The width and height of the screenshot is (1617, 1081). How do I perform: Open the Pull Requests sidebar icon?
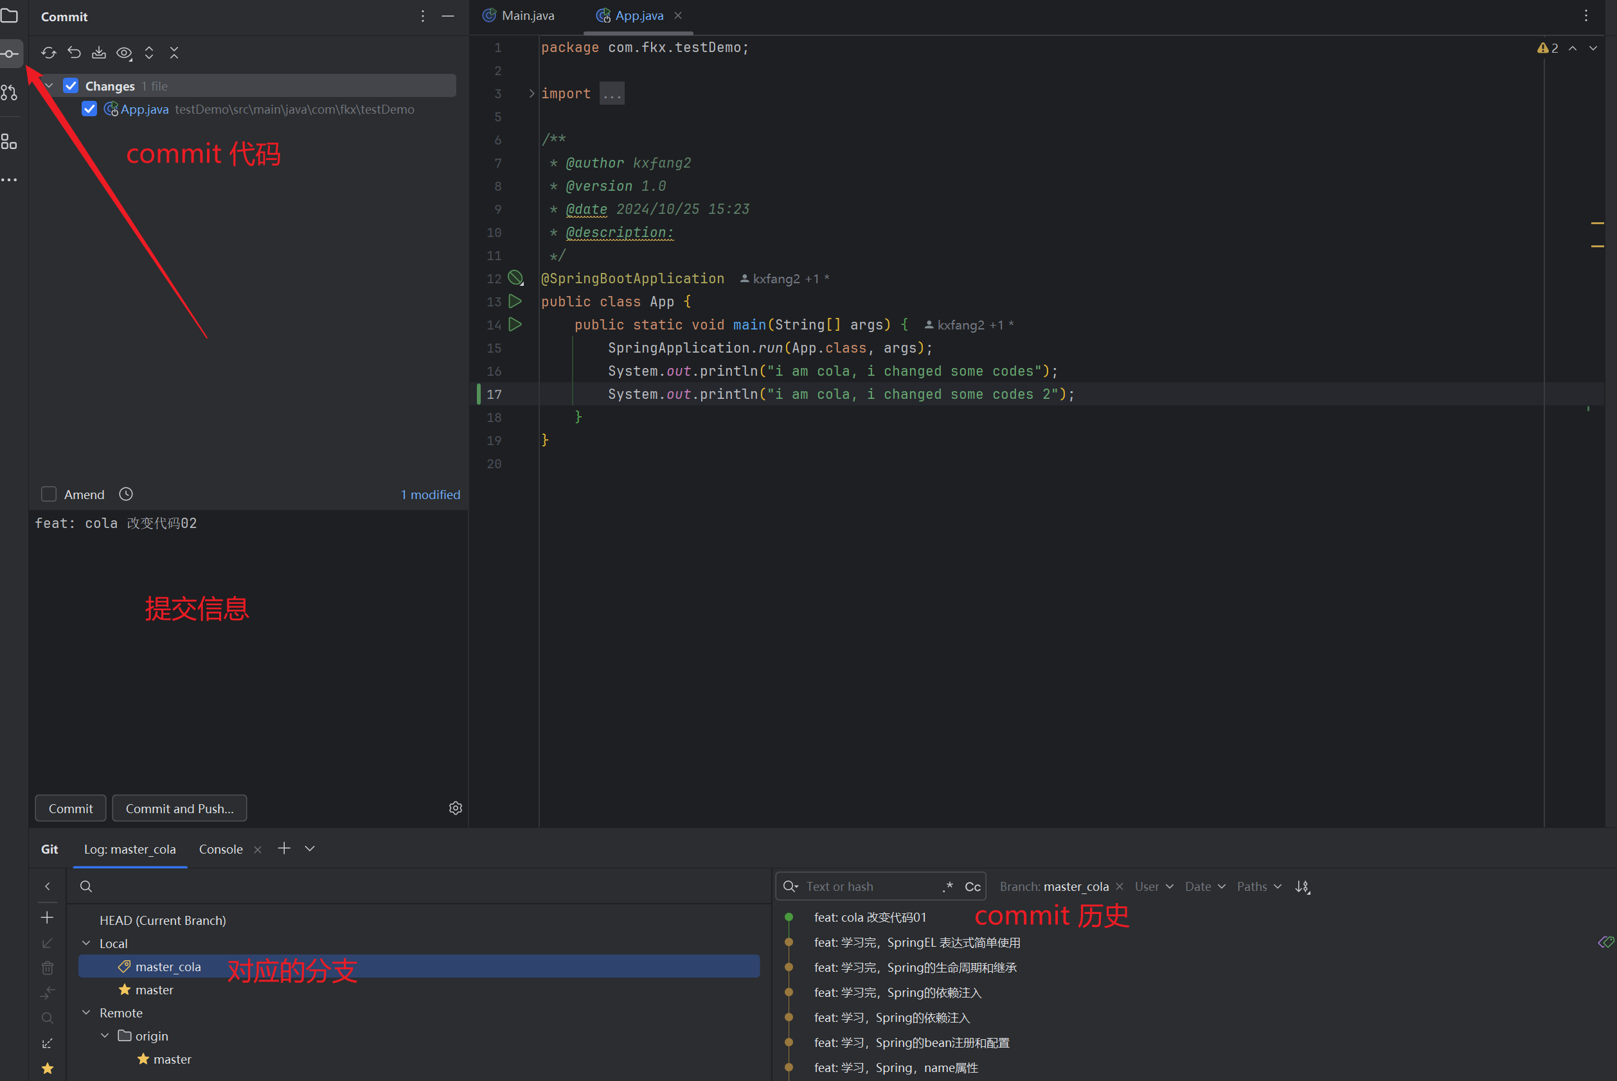(10, 92)
